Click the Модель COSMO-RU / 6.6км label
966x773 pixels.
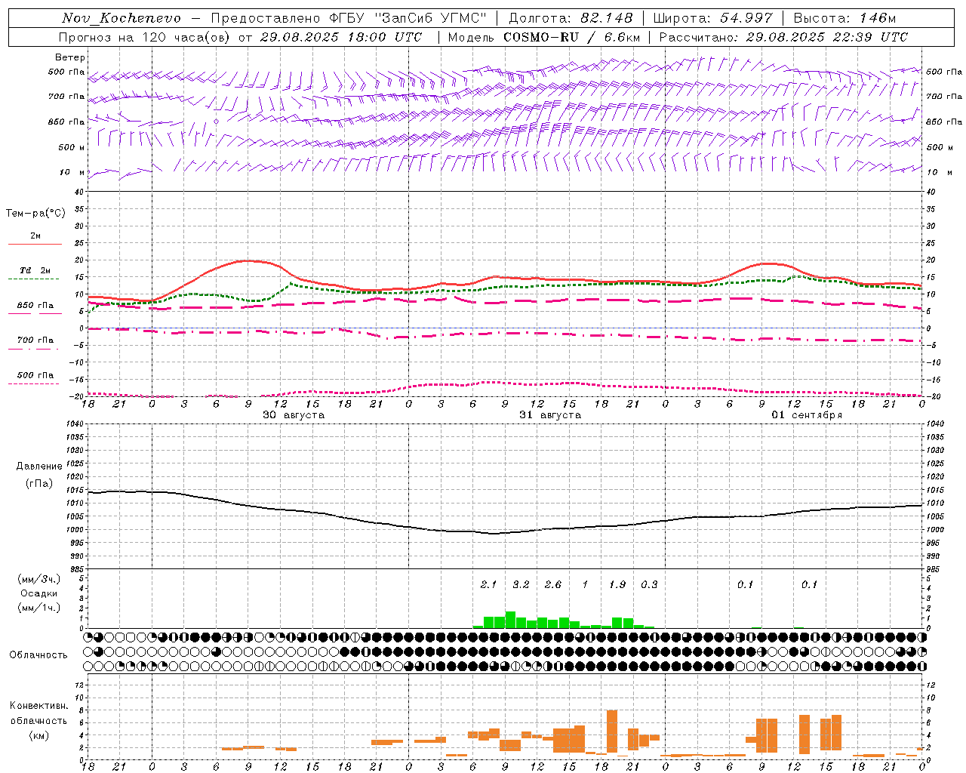point(544,37)
